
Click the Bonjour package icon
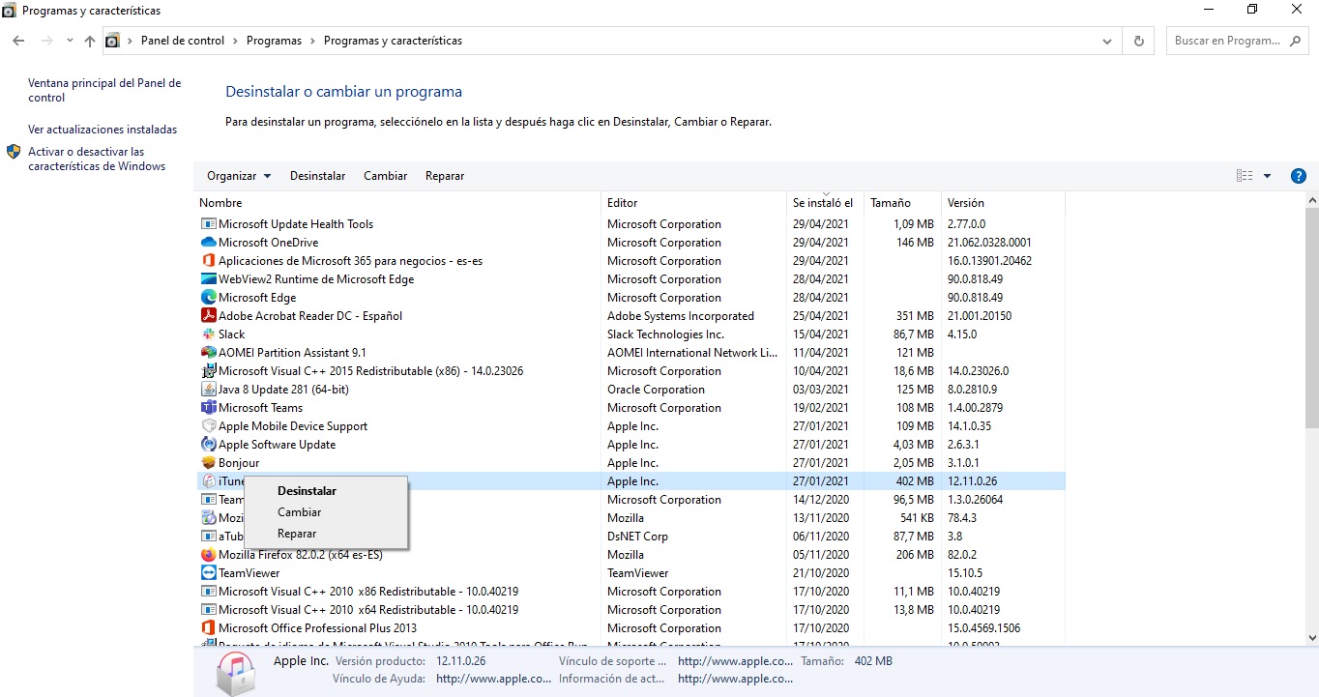(x=208, y=463)
